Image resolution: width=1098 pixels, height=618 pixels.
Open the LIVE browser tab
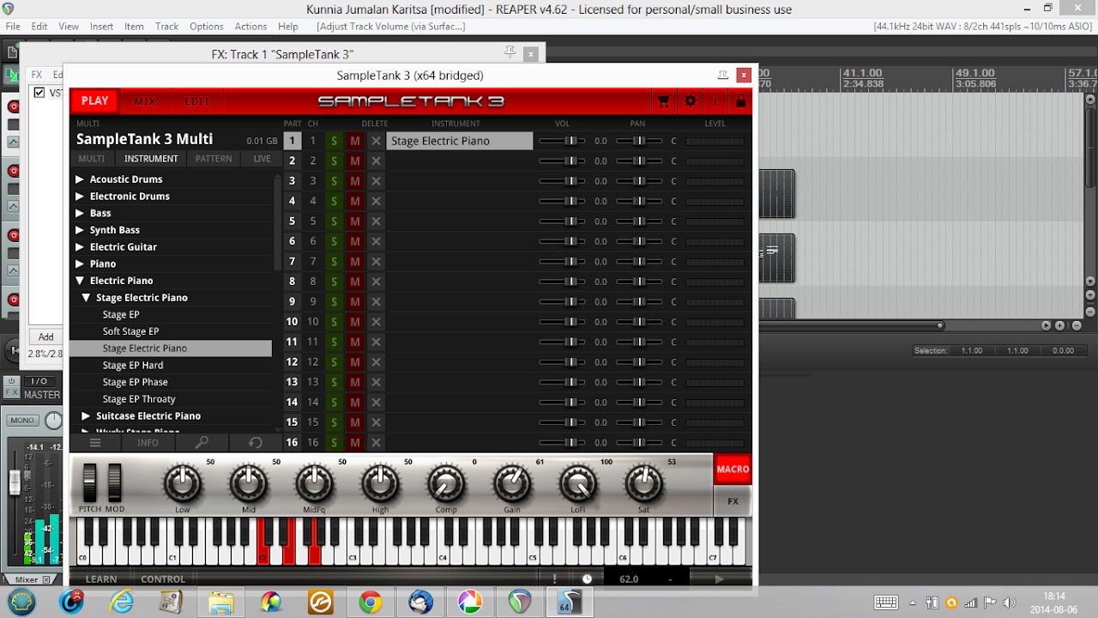tap(262, 159)
